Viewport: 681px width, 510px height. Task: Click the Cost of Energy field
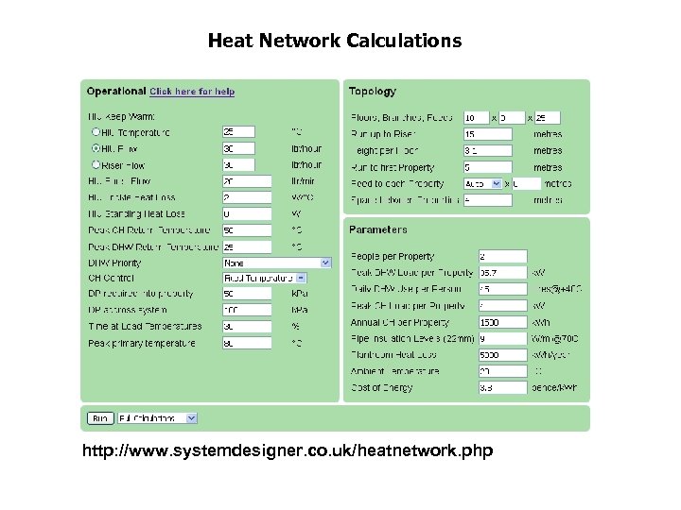[x=503, y=388]
